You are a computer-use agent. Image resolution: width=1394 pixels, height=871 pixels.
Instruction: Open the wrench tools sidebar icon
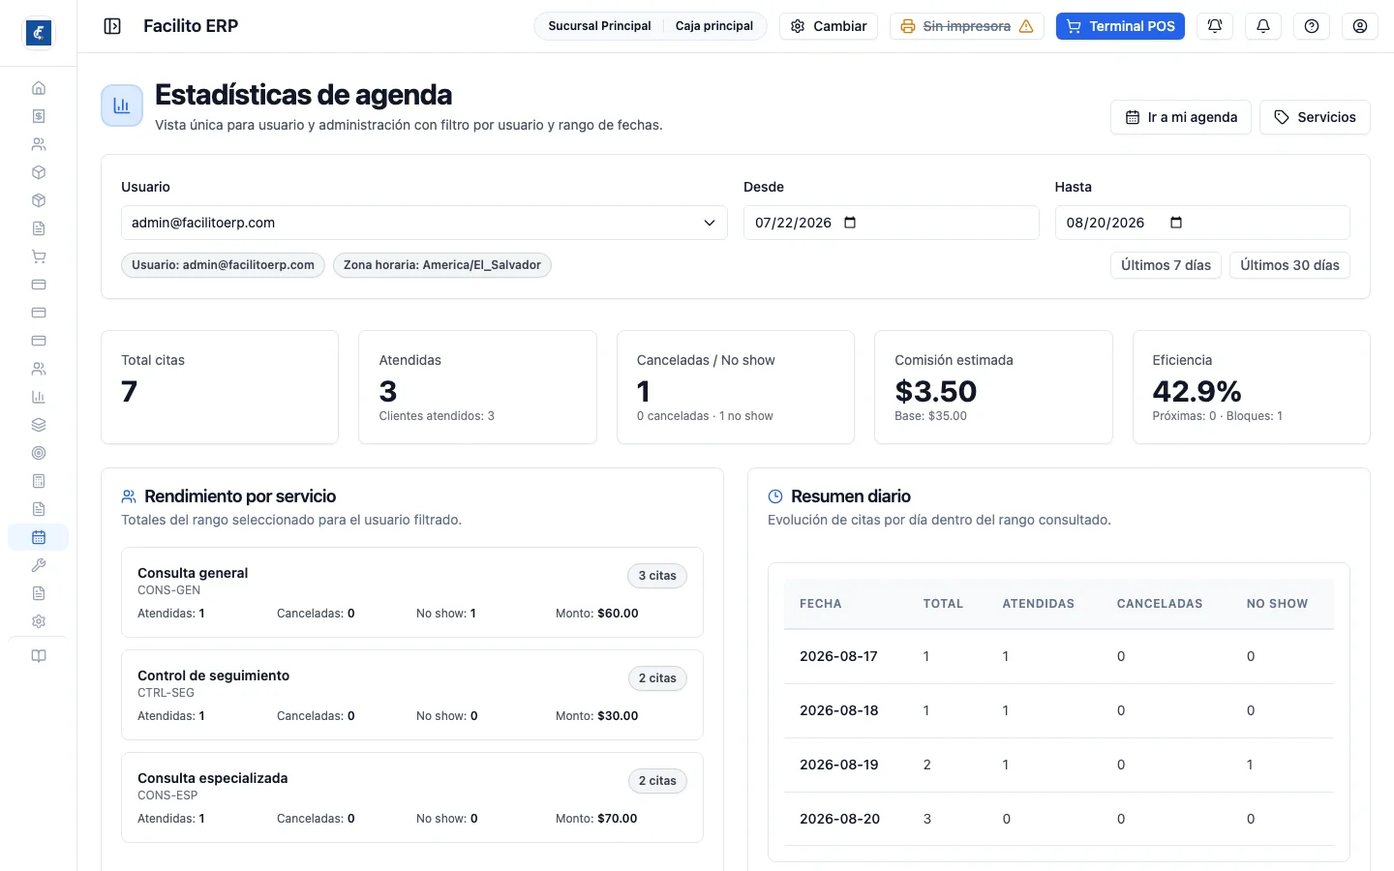(x=39, y=565)
